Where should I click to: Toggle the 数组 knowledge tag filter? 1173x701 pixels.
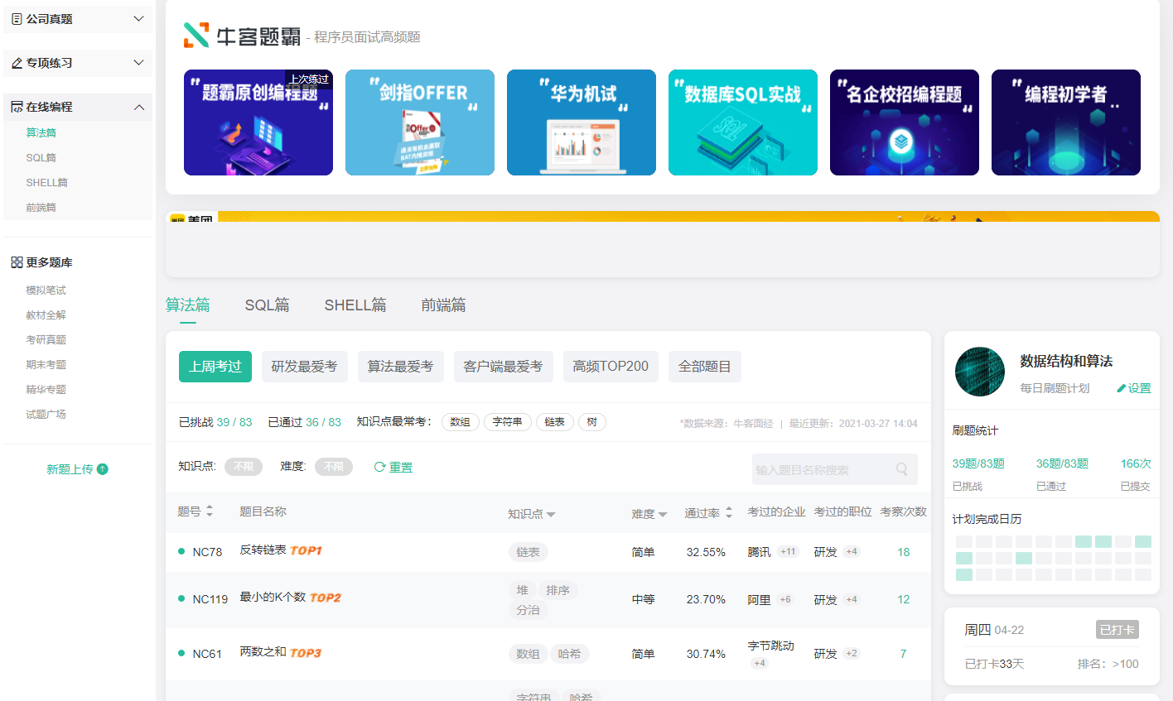460,421
